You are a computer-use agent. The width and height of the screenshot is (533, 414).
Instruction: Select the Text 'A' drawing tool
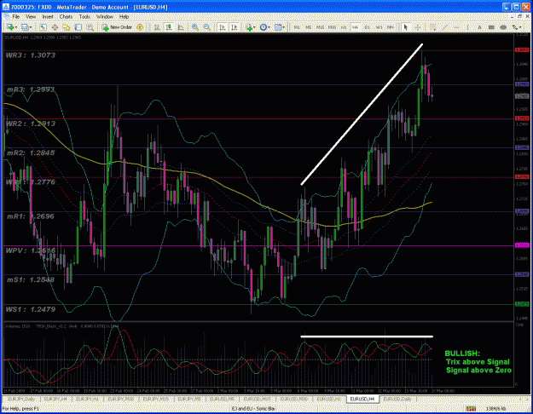click(x=479, y=27)
